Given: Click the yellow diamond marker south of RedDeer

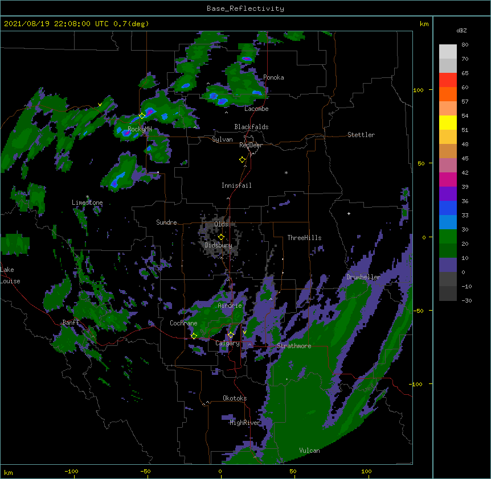Looking at the screenshot, I should (242, 160).
